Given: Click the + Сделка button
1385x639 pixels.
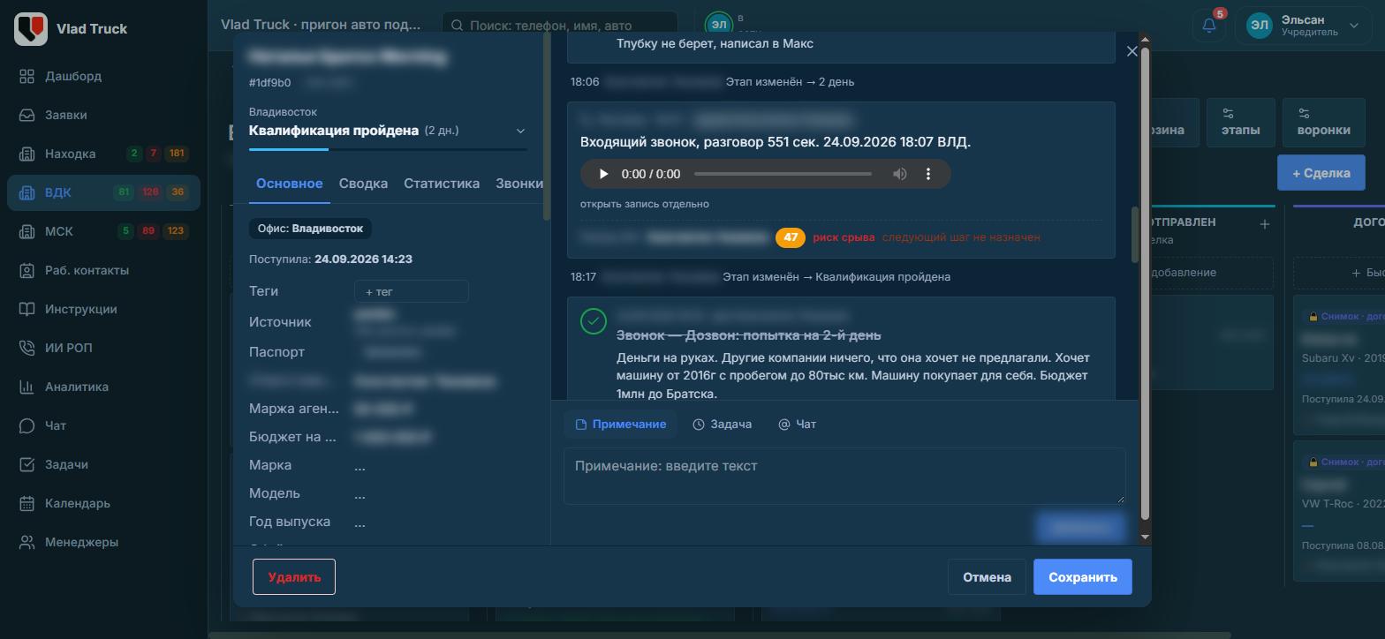Looking at the screenshot, I should [1321, 173].
